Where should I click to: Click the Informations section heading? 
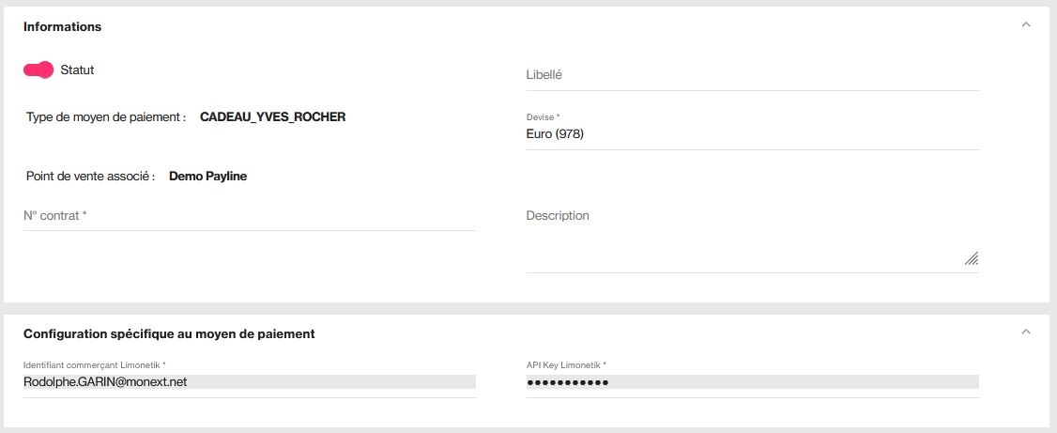[x=63, y=27]
